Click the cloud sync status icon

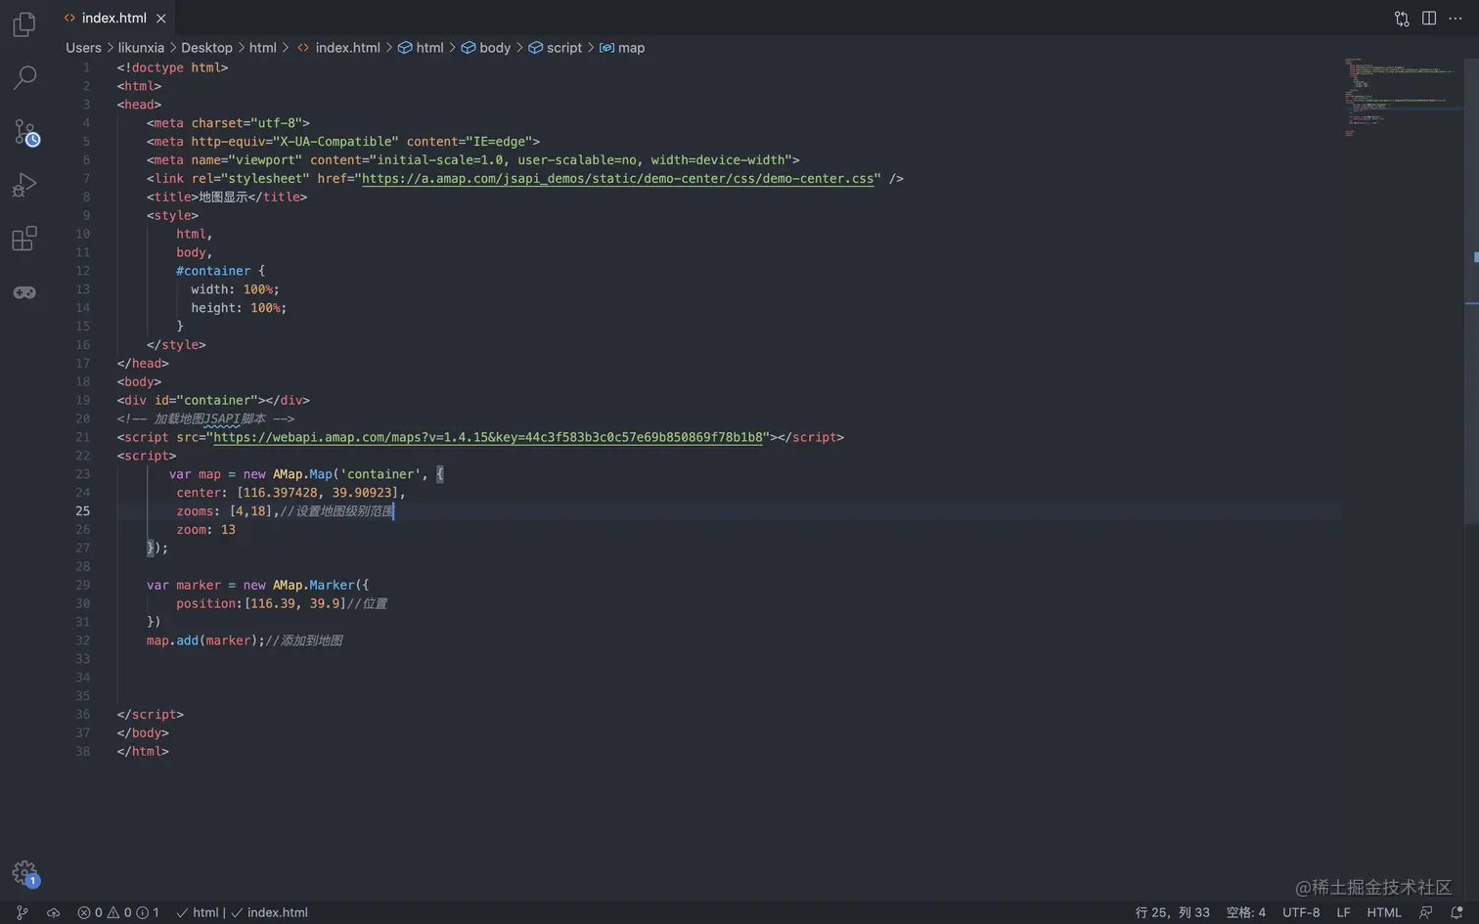click(53, 912)
